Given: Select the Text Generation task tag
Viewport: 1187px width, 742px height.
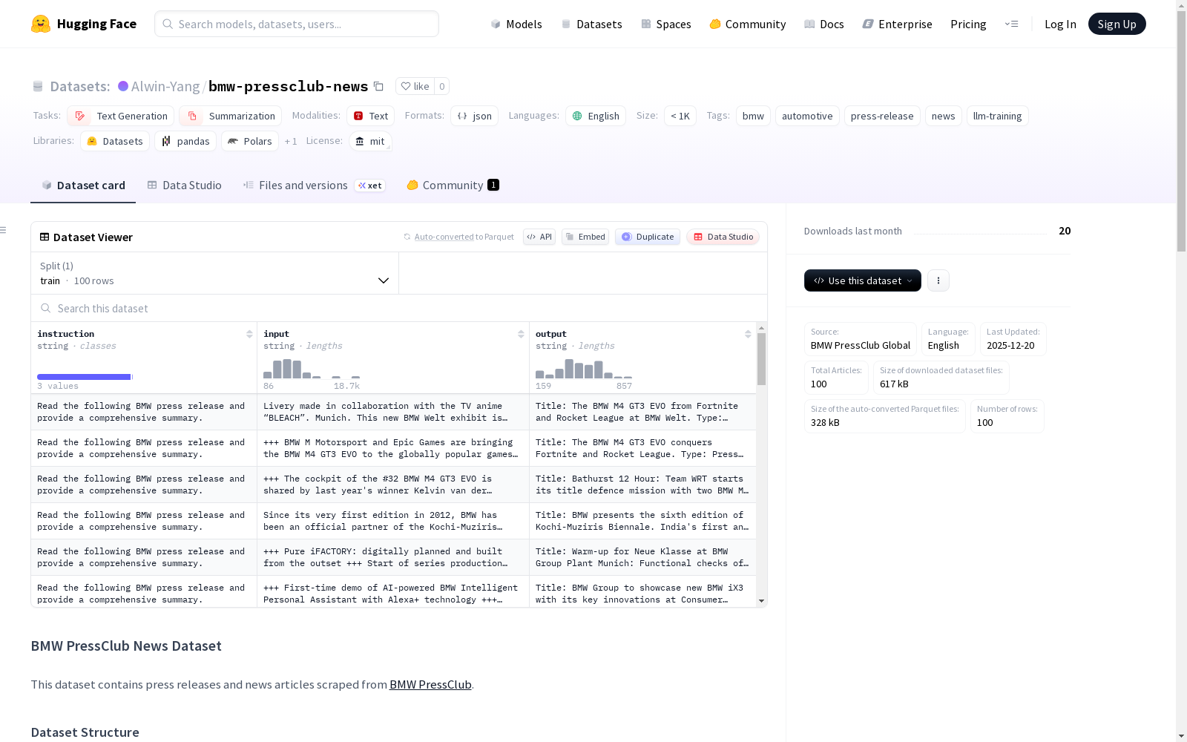Looking at the screenshot, I should [120, 116].
